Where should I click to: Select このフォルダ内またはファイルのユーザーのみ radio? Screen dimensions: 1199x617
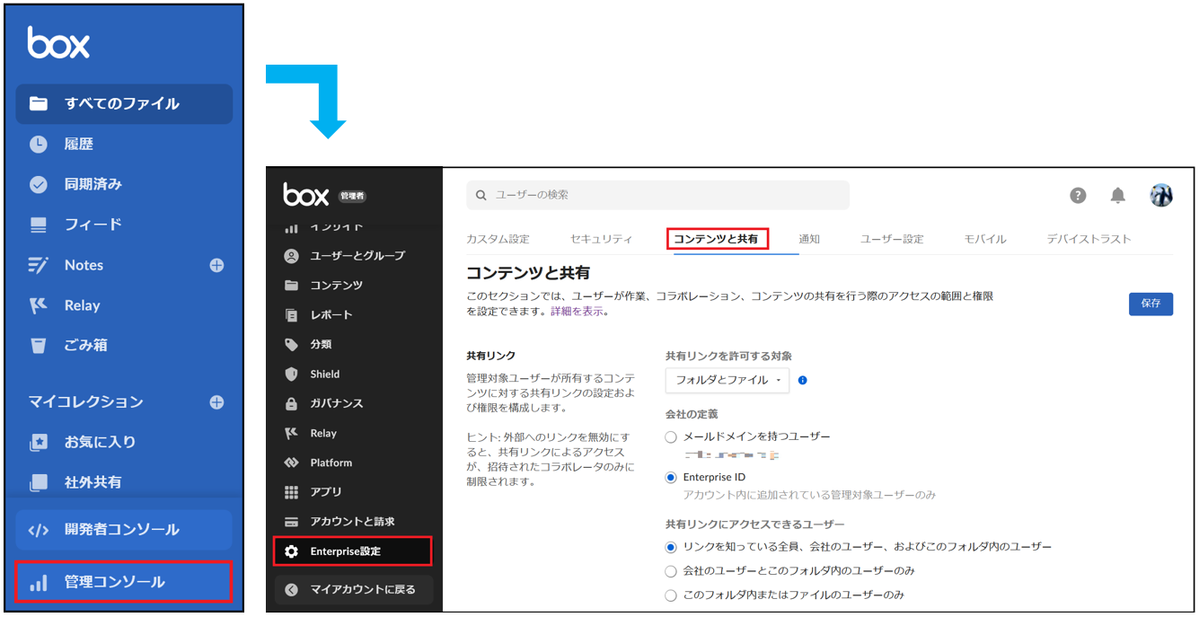pyautogui.click(x=671, y=595)
